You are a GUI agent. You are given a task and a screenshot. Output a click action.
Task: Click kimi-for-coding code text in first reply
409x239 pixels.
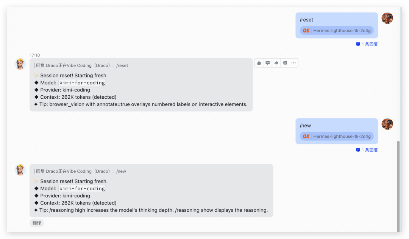click(x=82, y=83)
